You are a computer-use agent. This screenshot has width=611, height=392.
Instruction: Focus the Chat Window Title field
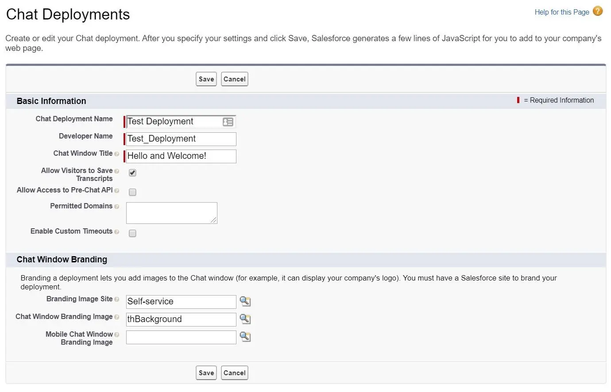point(181,156)
